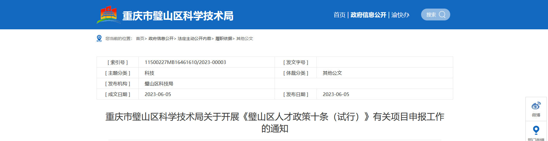Click the 其他公文 breadcrumb item
Screen dimensions: 548x141
(245, 39)
